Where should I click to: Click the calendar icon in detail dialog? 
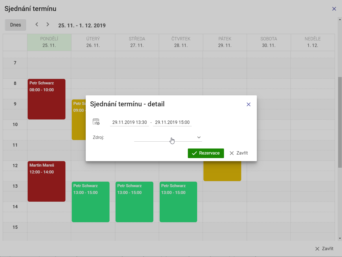click(96, 122)
